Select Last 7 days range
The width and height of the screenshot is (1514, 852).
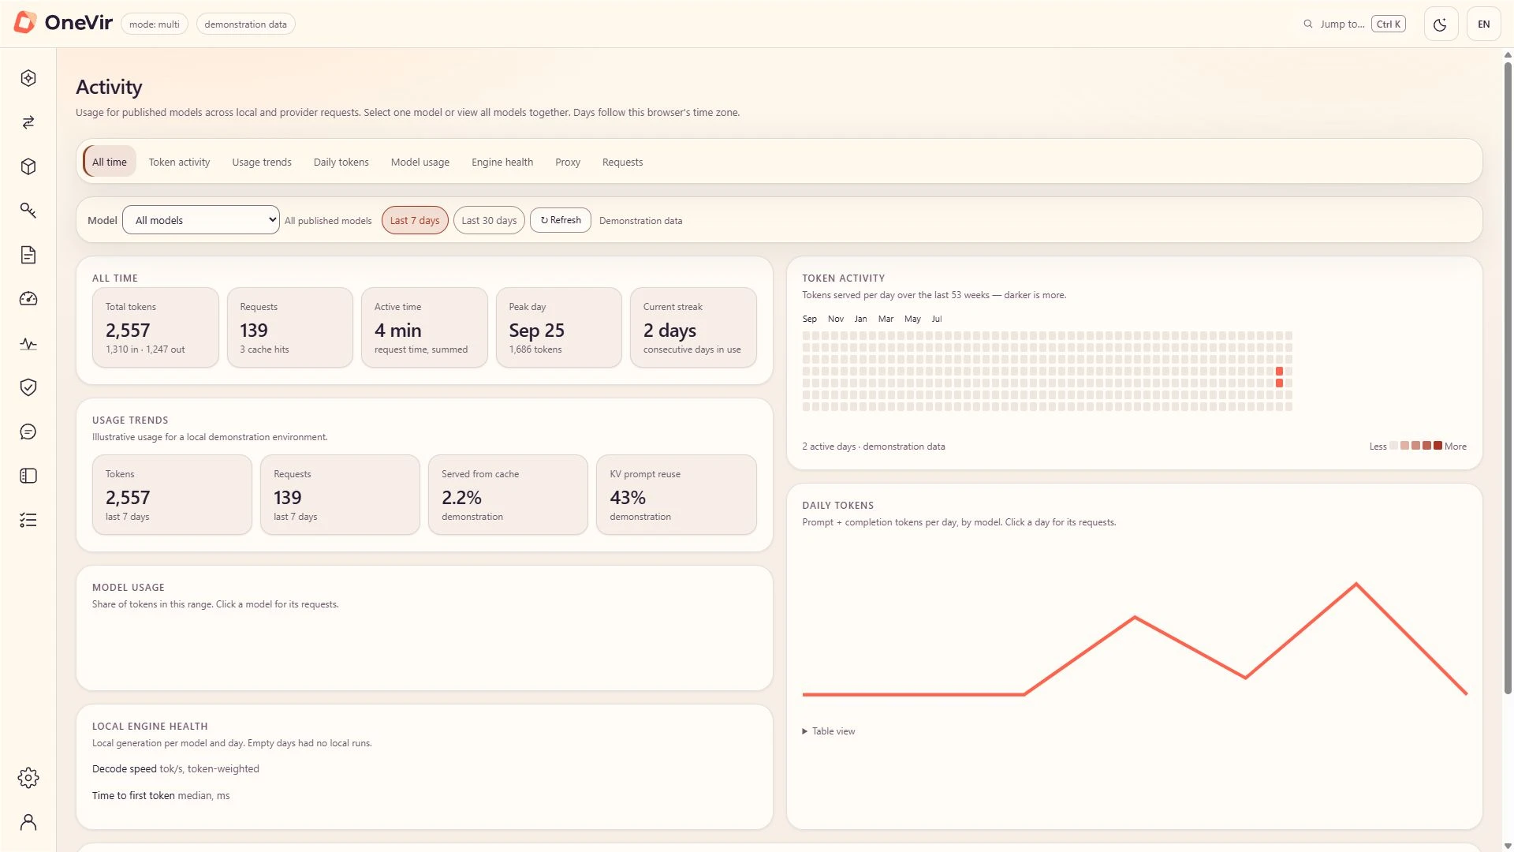point(415,220)
